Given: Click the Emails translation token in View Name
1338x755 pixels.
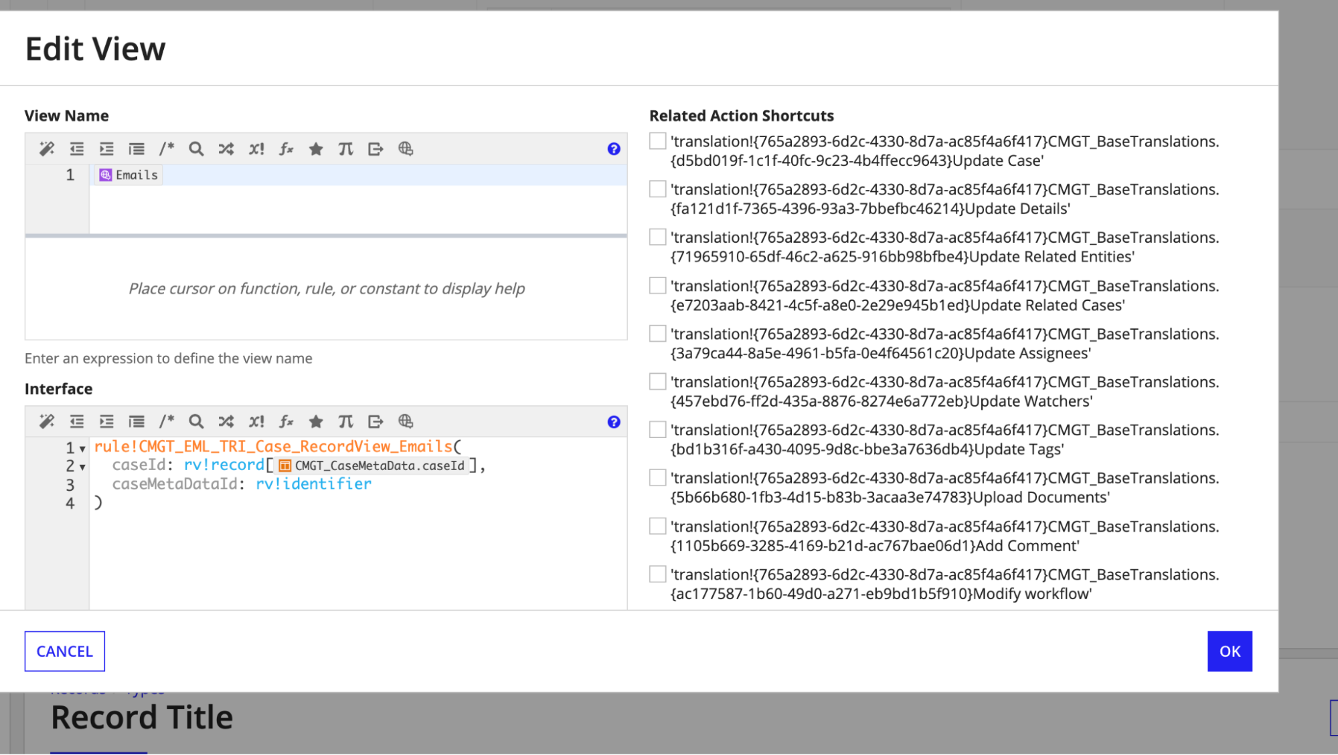Looking at the screenshot, I should pyautogui.click(x=129, y=175).
